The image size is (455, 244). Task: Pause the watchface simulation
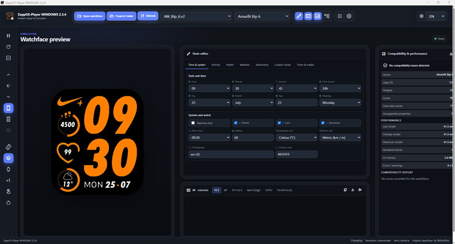coord(9,36)
